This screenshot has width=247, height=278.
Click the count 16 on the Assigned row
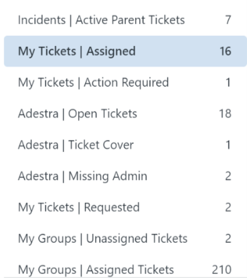click(226, 51)
